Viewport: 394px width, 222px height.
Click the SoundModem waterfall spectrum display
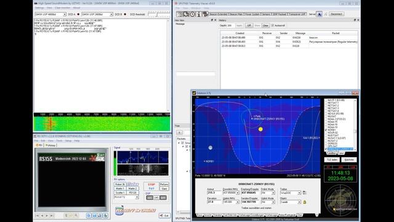pos(102,123)
